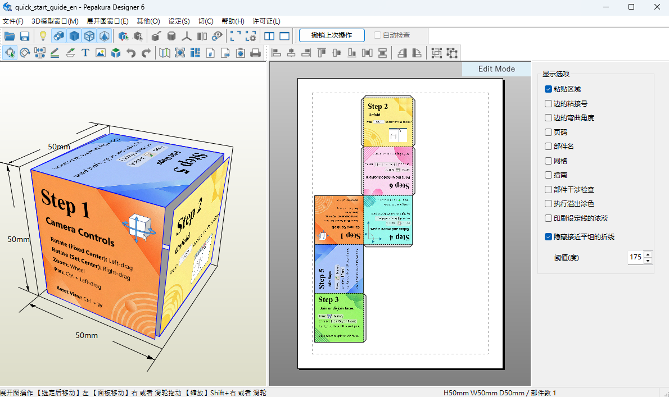Click the print icon in toolbar

(x=256, y=53)
